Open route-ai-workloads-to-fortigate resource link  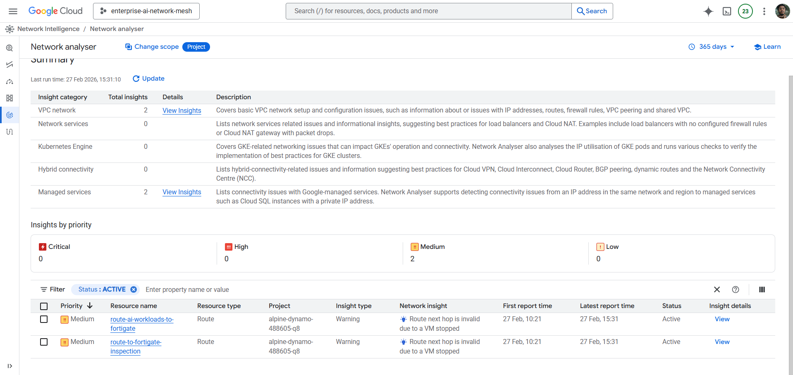[142, 324]
